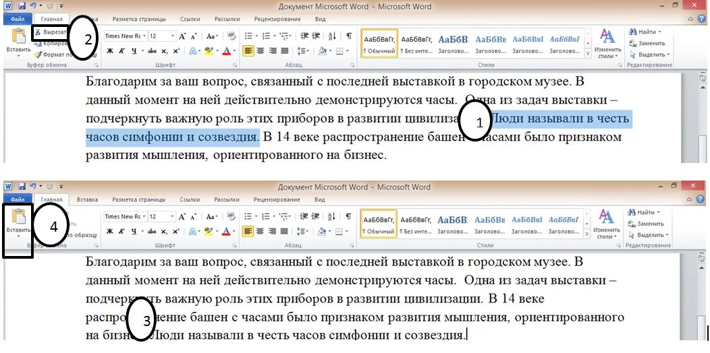Click Select (Выделить) in upper window
Image resolution: width=710 pixels, height=353 pixels.
coord(649,55)
